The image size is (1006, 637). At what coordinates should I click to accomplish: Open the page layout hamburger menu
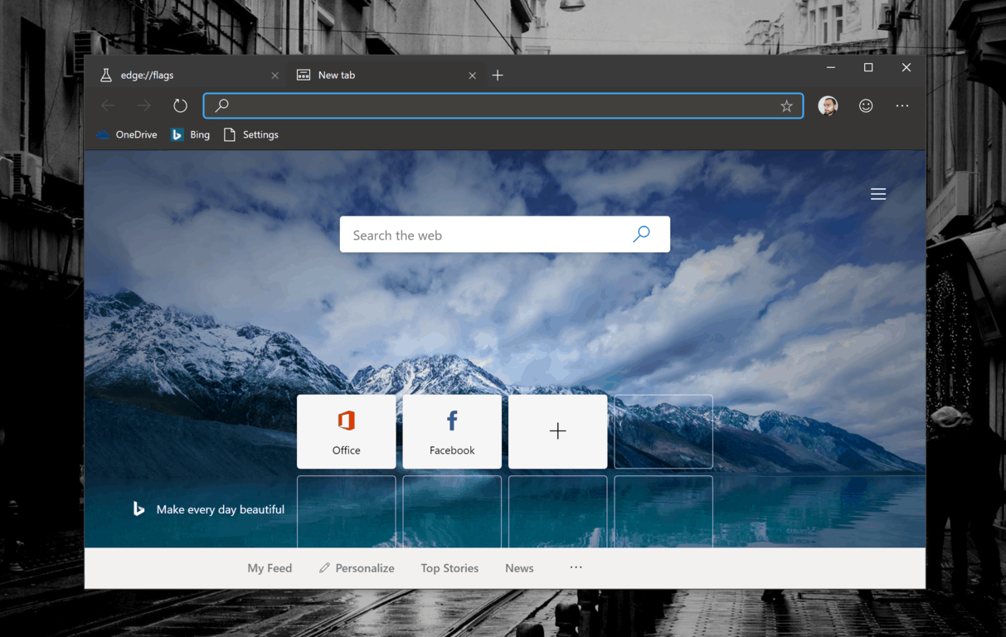click(877, 194)
